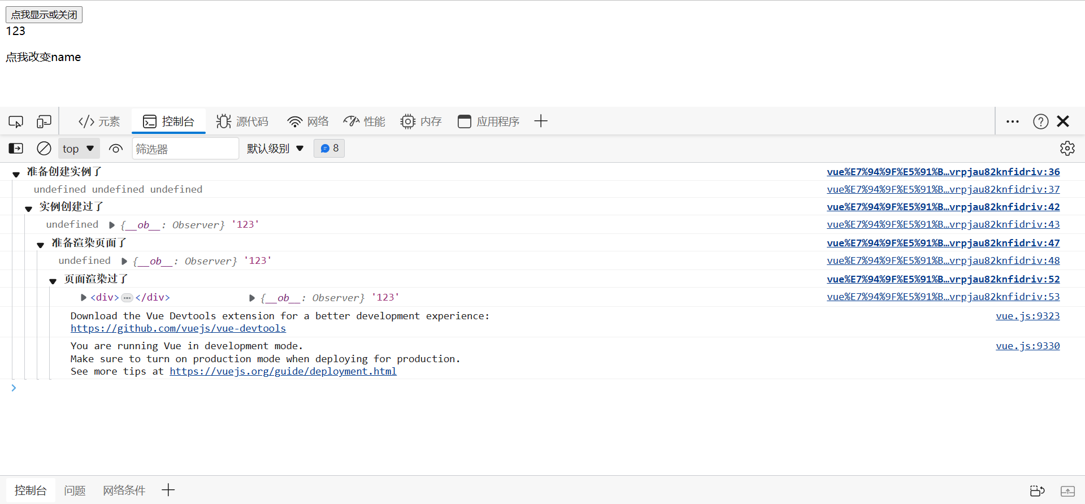Collapse the 准备创建实例了 log group

(16, 174)
